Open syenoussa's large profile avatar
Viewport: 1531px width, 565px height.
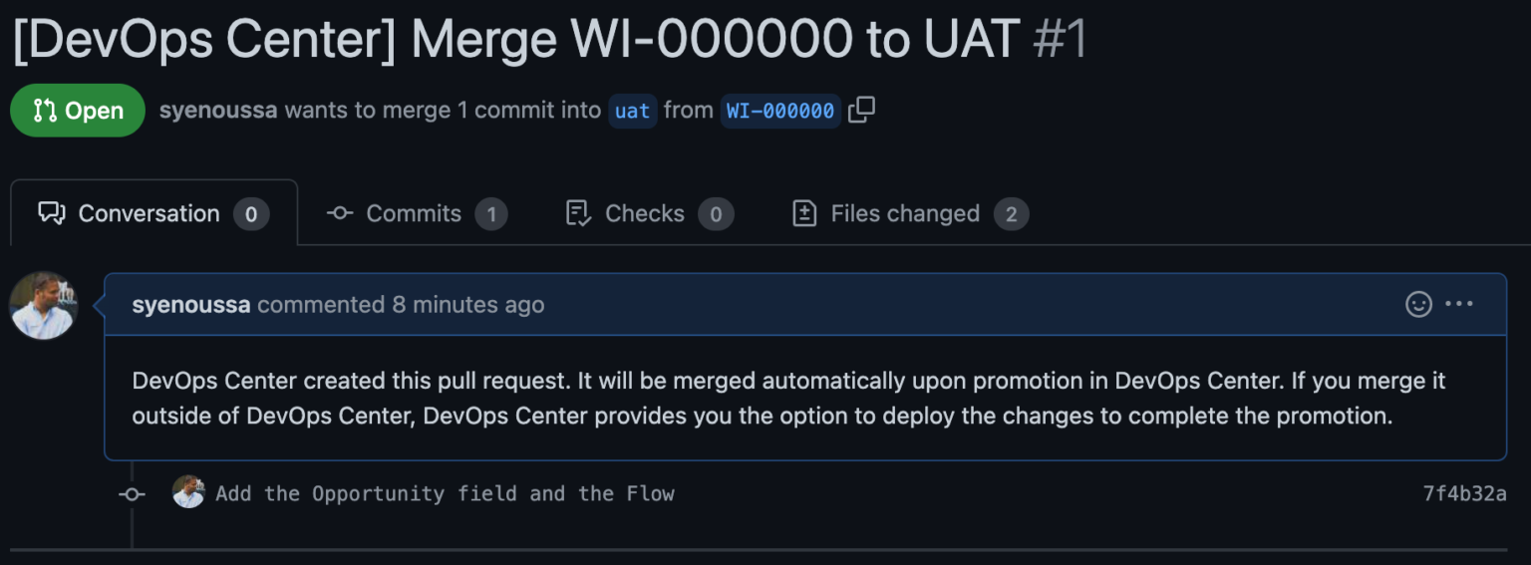pos(44,305)
